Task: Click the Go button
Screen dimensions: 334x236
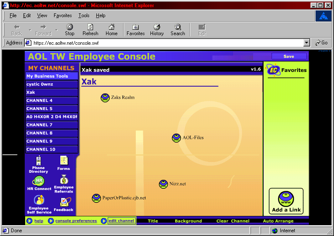Action: [321, 43]
